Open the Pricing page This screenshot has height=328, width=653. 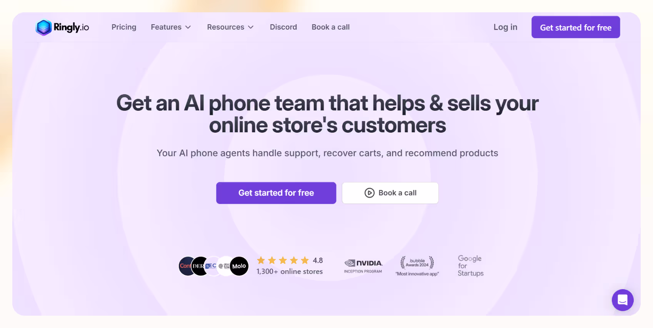tap(124, 27)
